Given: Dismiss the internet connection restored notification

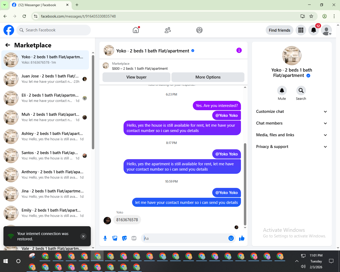Looking at the screenshot, I should coord(83,236).
